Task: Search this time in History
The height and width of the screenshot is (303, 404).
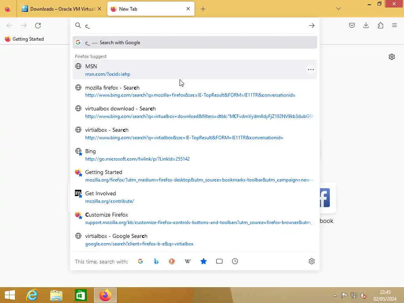Action: click(x=235, y=261)
